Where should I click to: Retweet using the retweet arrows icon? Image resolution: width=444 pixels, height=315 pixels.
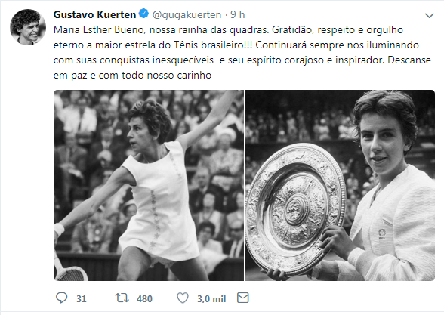122,298
